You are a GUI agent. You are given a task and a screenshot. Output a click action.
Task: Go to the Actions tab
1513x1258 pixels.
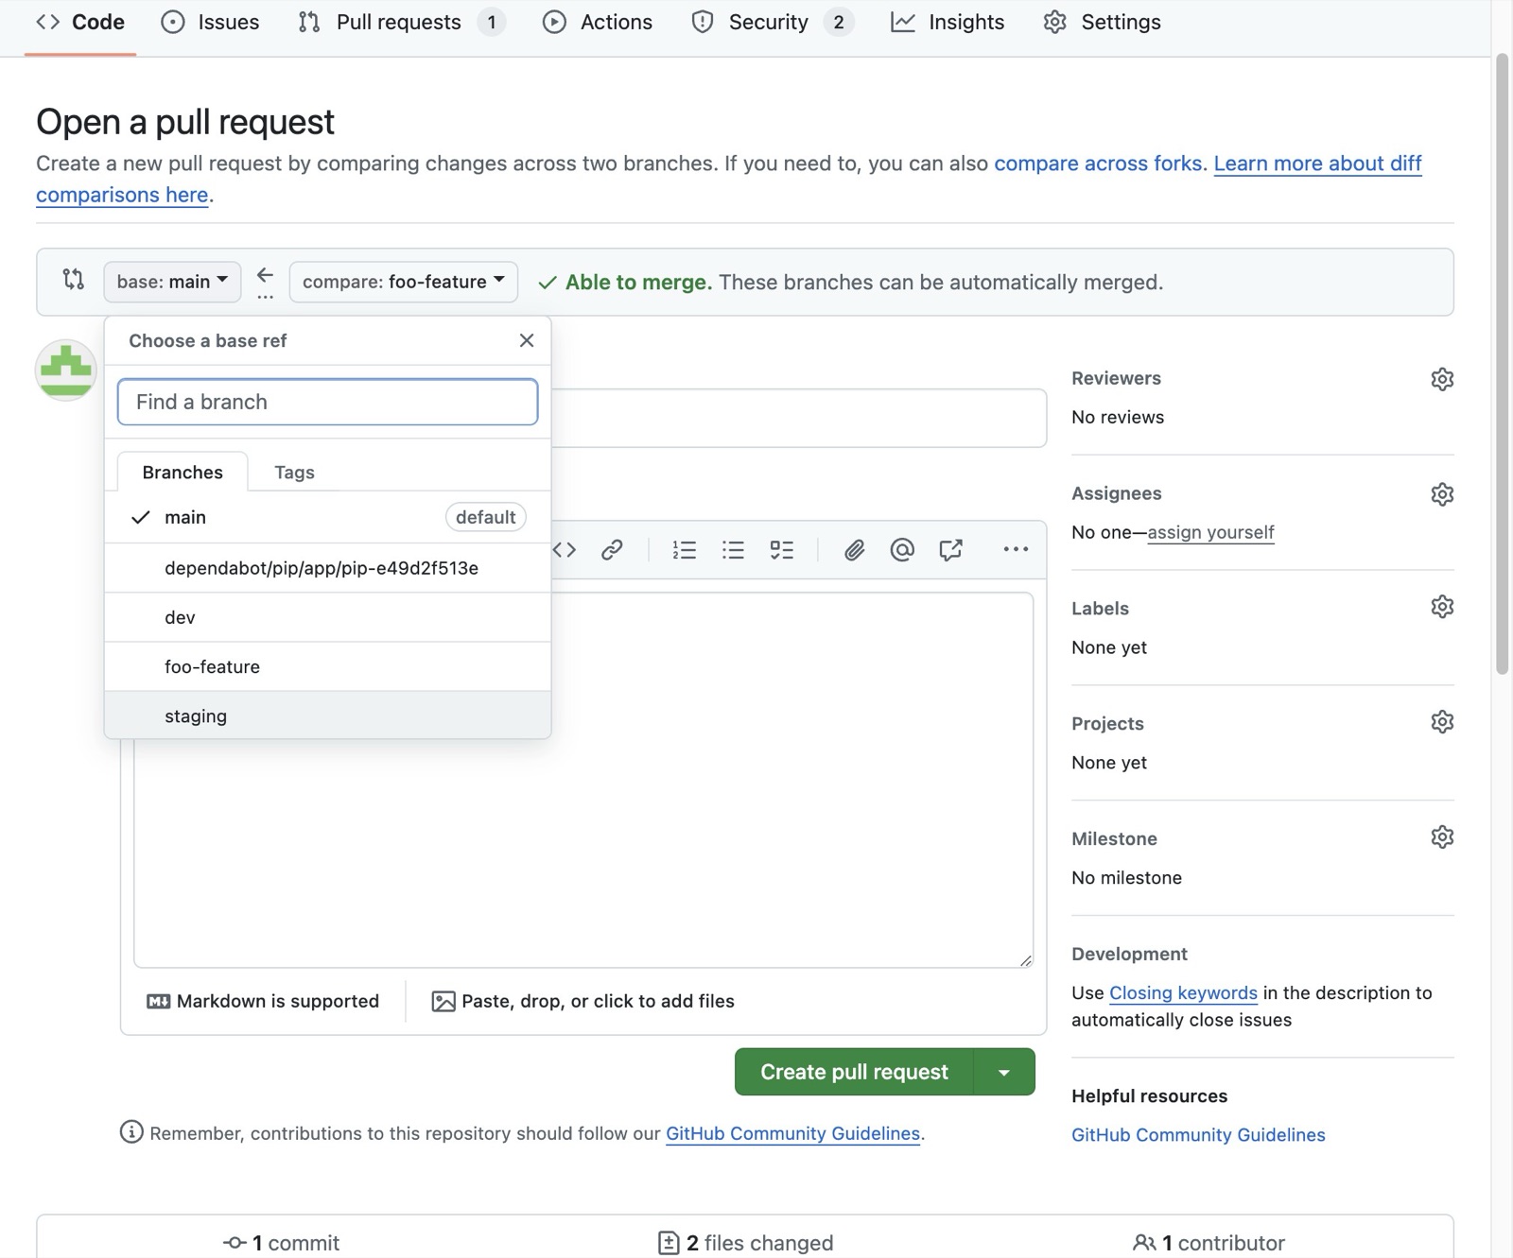[x=598, y=22]
